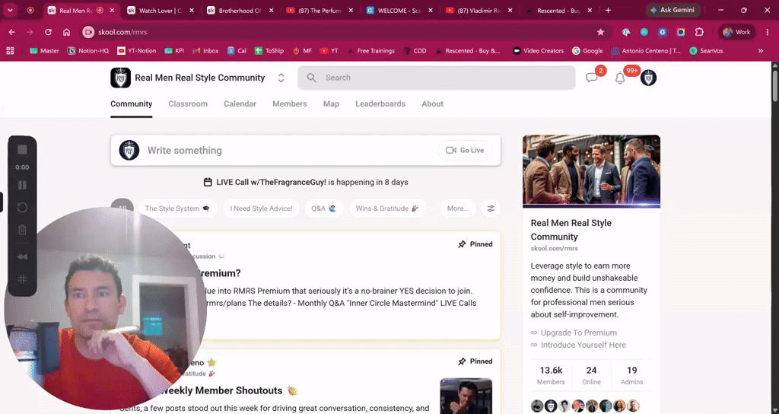Viewport: 779px width, 414px height.
Task: Open the Weekly Member Shoutouts post thumbnail
Action: 466,396
